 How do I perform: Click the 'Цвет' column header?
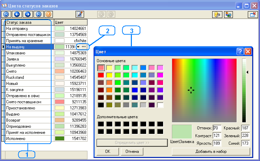click(70, 22)
